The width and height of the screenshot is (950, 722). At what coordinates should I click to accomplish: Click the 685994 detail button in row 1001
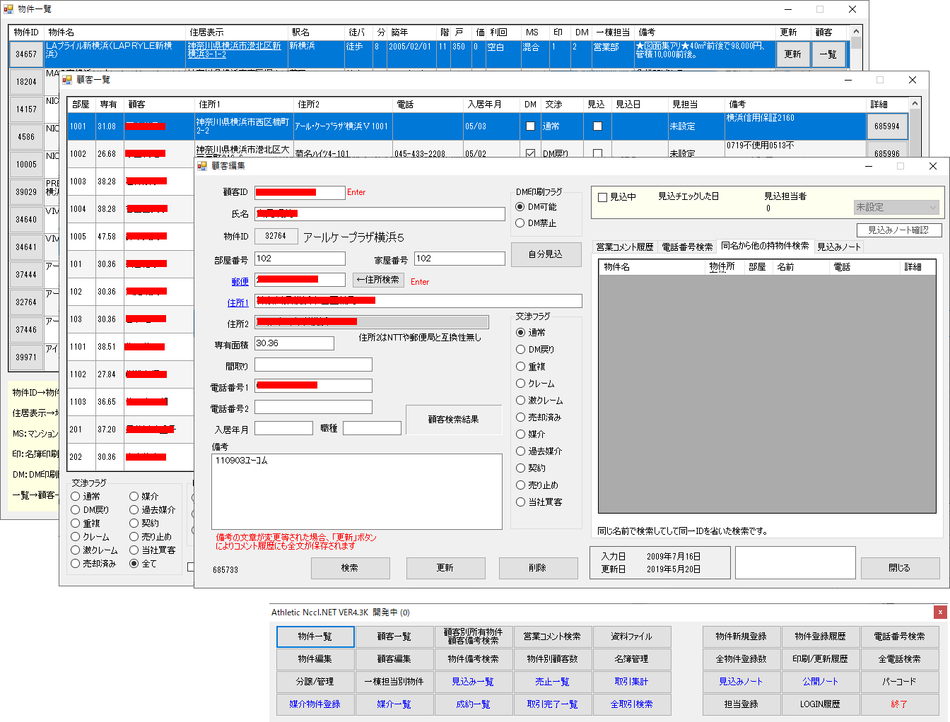(x=886, y=126)
